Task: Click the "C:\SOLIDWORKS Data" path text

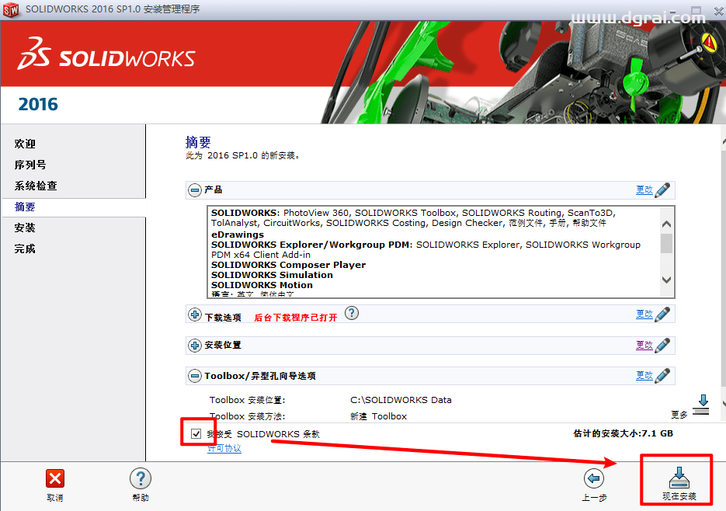Action: pyautogui.click(x=401, y=400)
